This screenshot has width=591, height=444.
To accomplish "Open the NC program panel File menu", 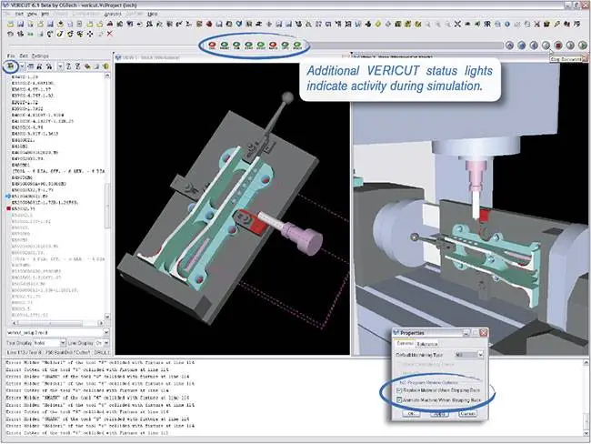I will coord(11,55).
